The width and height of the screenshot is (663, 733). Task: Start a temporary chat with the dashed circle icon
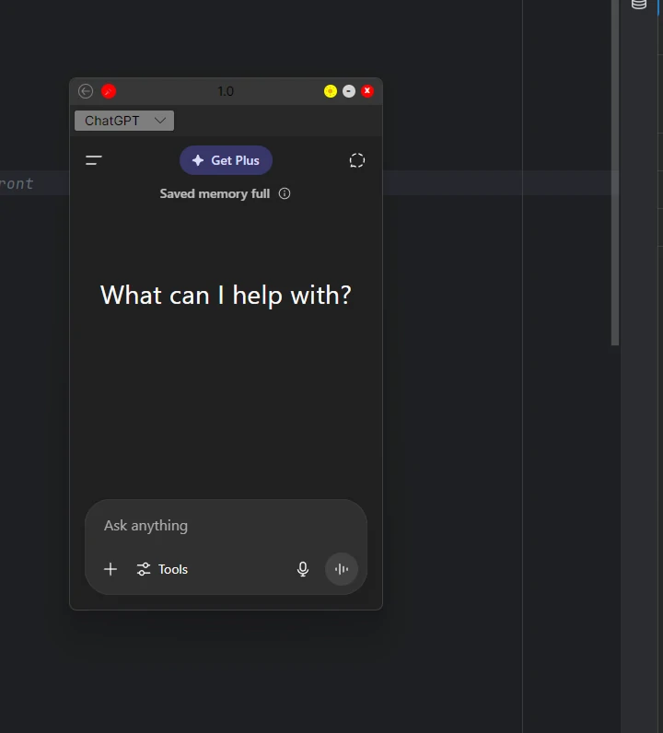click(356, 160)
